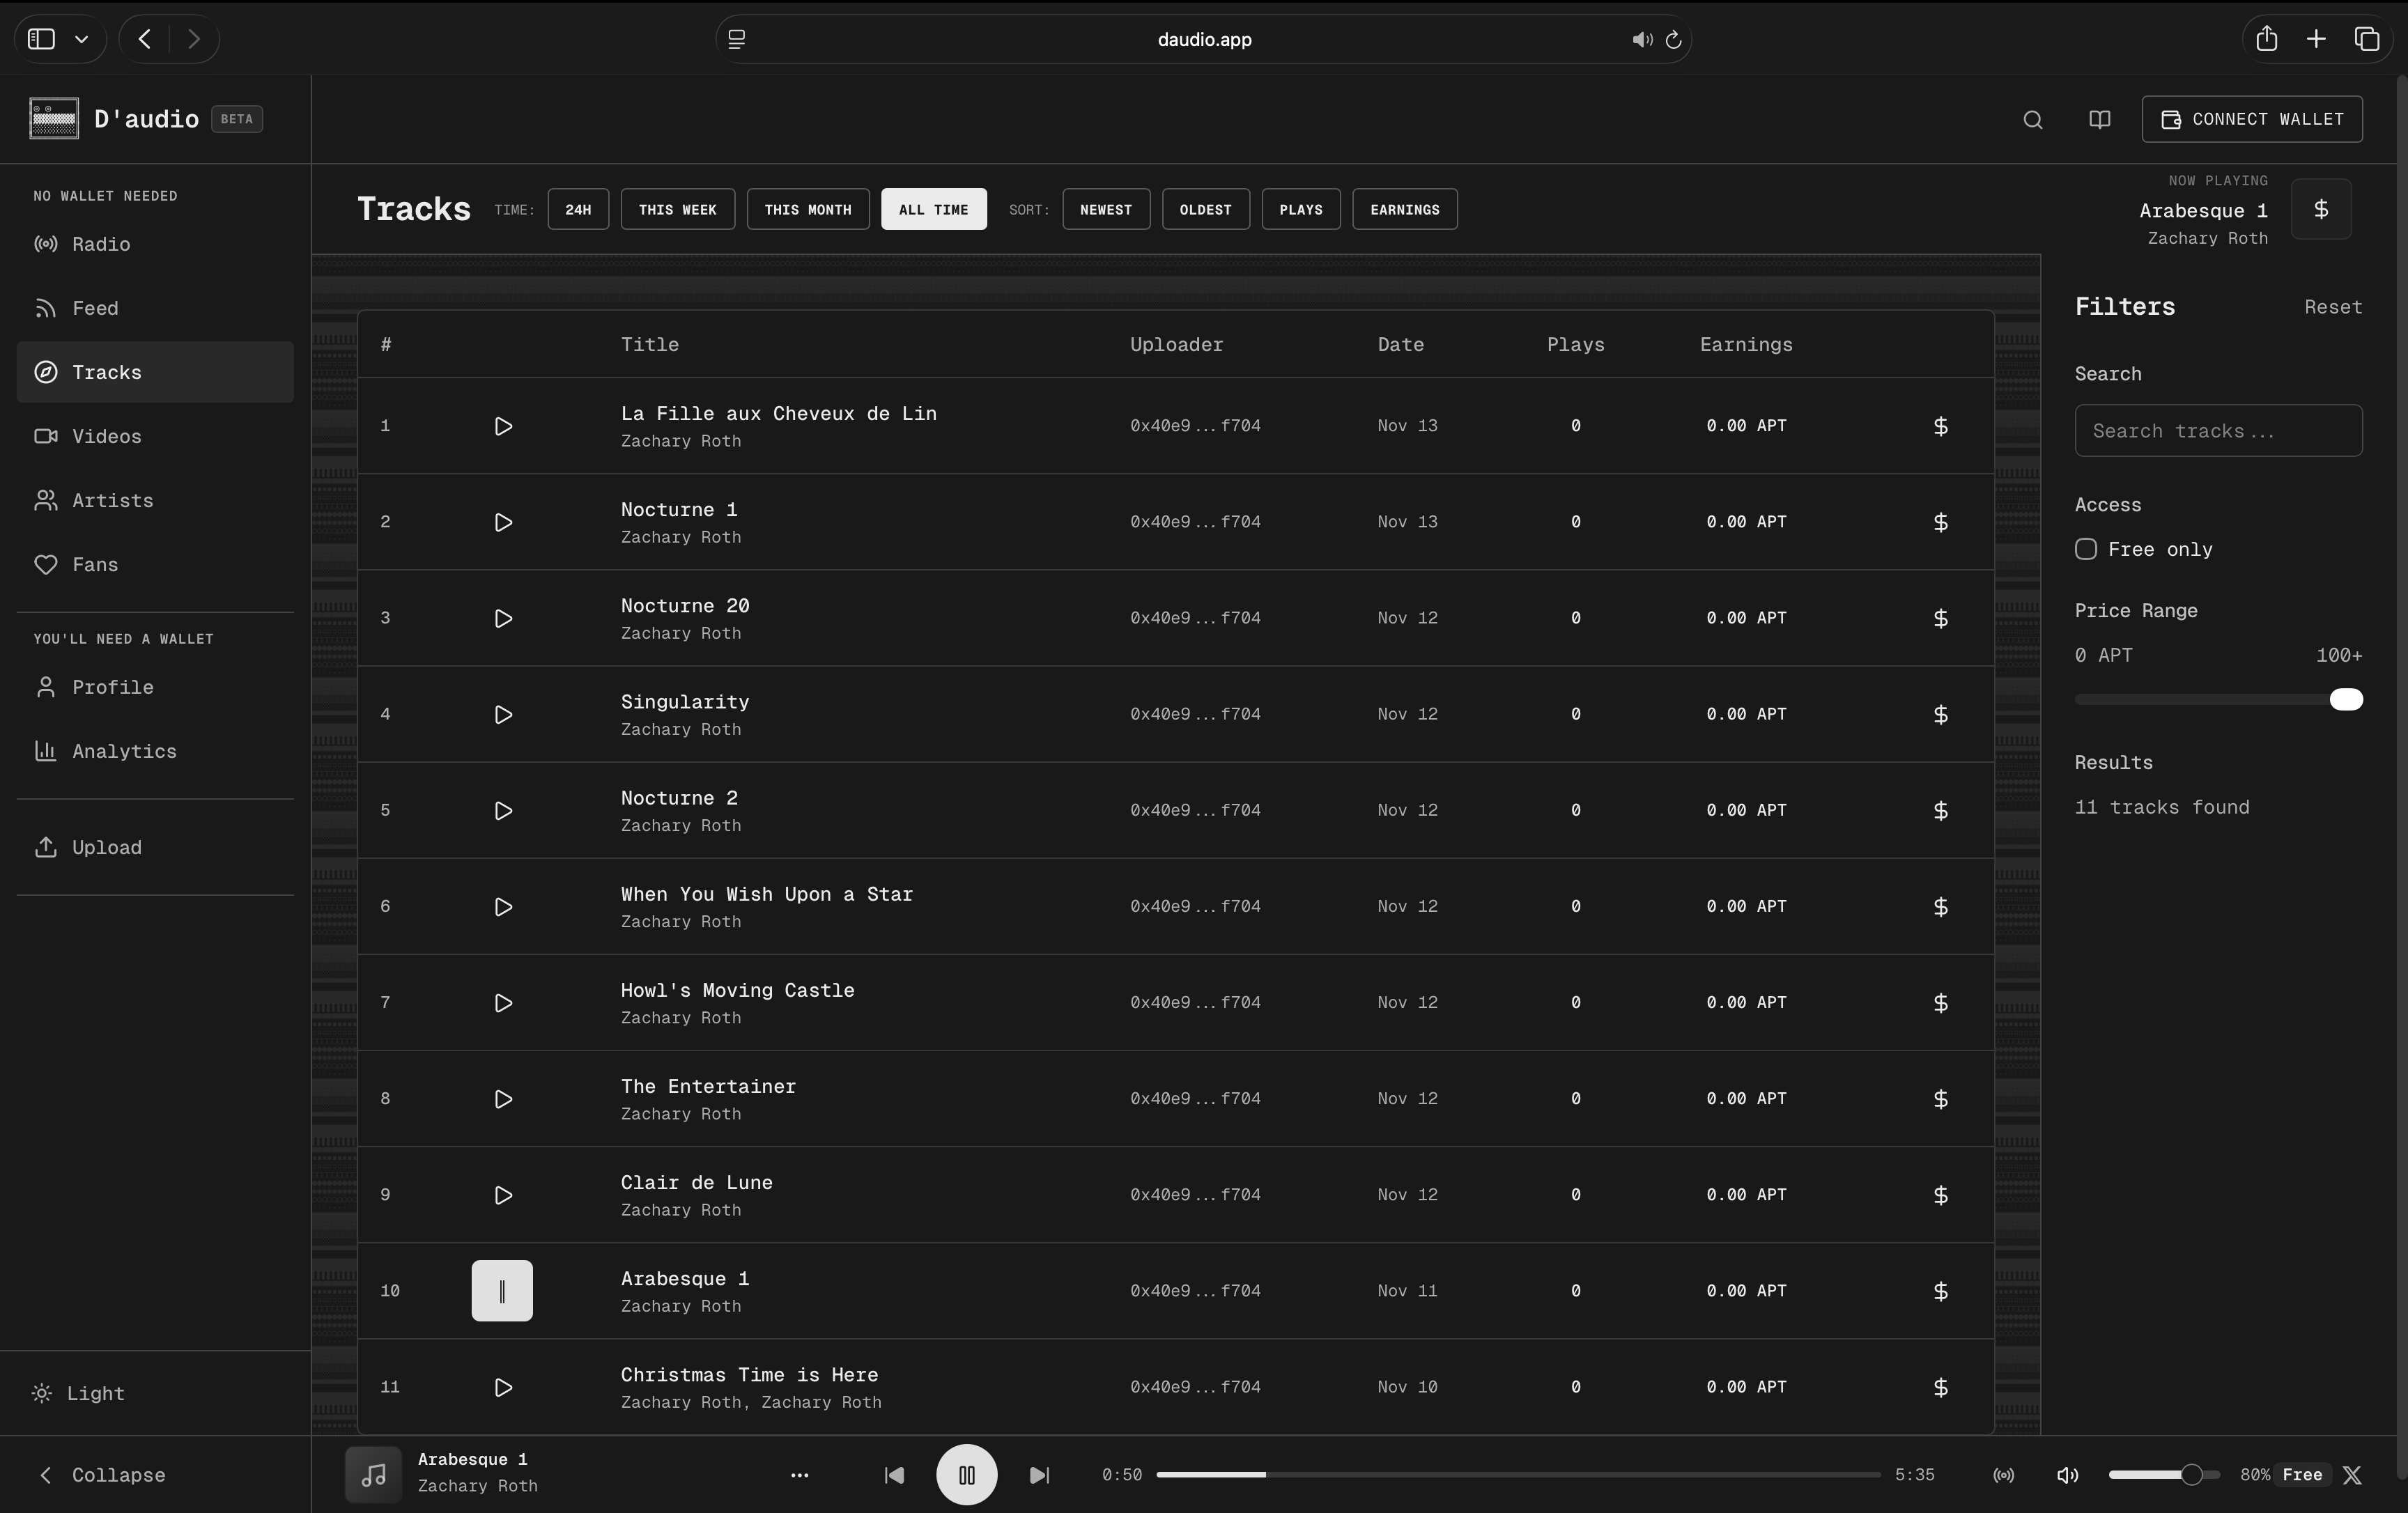
Task: Select the Videos sidebar icon
Action: tap(47, 436)
